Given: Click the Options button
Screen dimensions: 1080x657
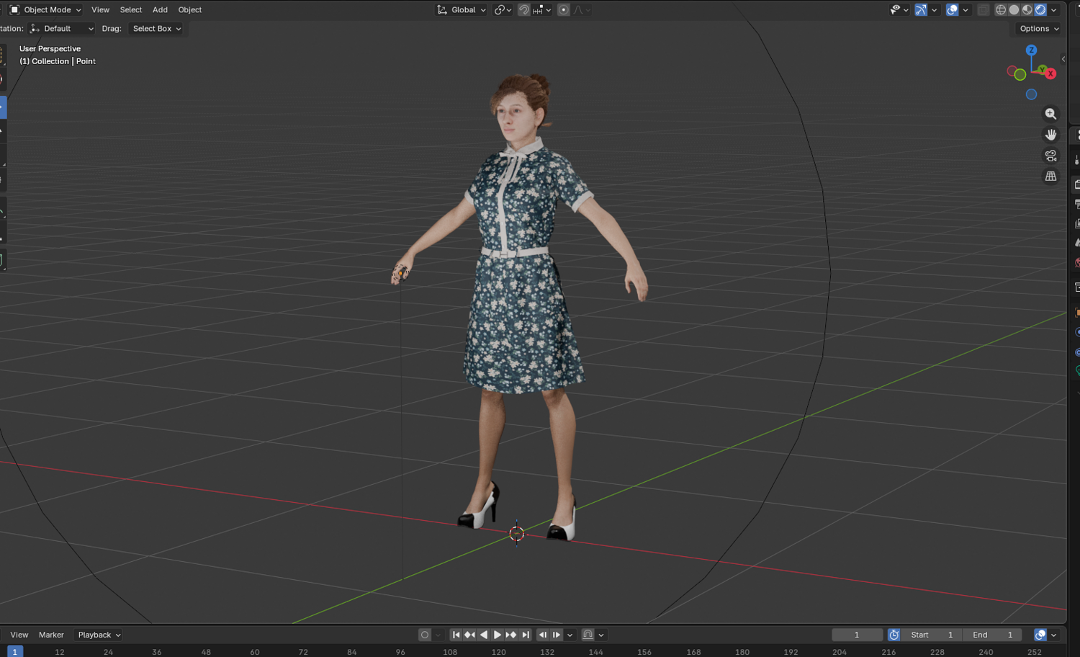Looking at the screenshot, I should click(x=1039, y=29).
